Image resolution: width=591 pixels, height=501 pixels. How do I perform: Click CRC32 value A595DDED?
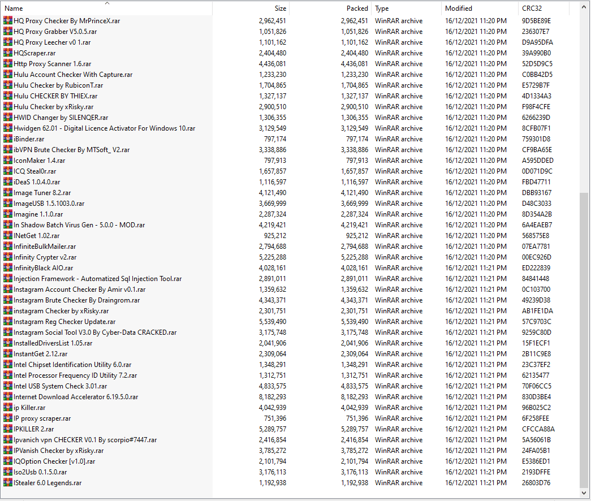click(537, 160)
